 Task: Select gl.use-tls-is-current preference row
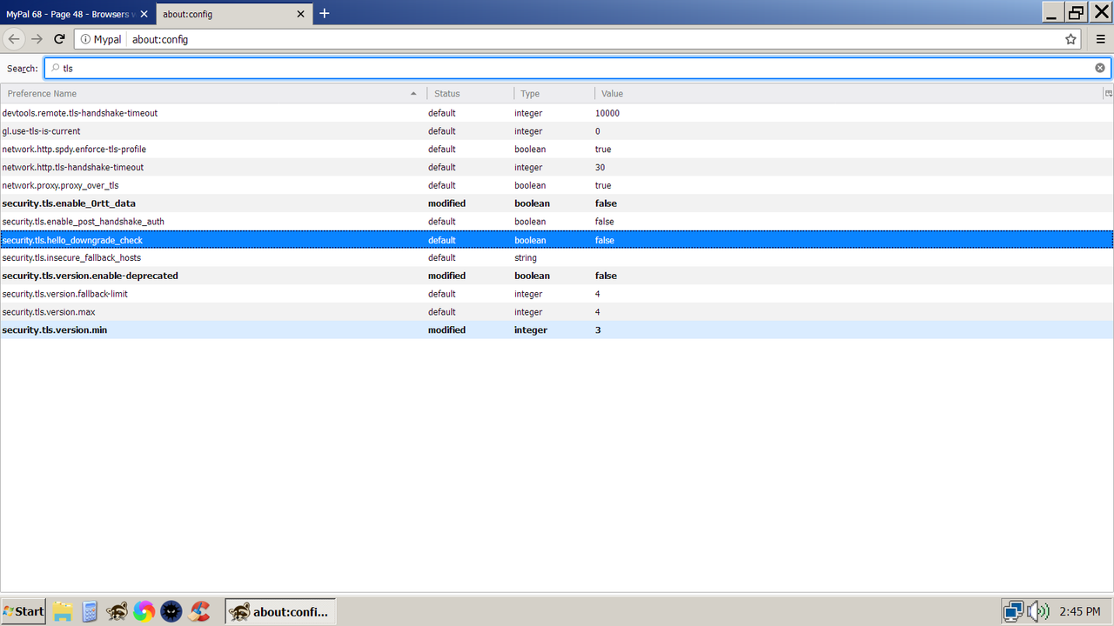[557, 131]
